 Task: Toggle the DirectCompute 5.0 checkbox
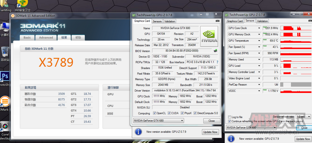(195, 113)
